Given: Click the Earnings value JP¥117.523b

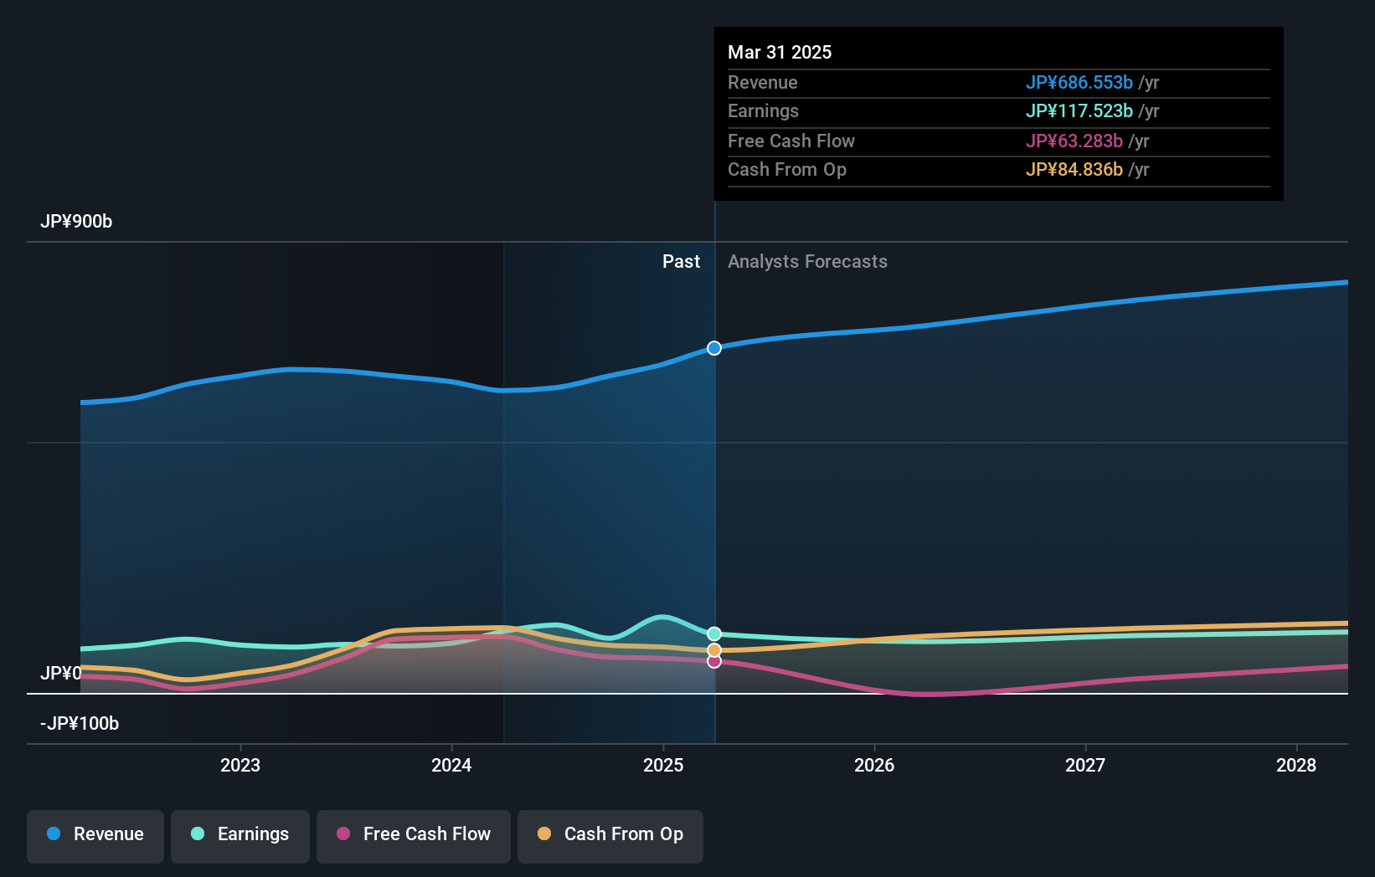Looking at the screenshot, I should pyautogui.click(x=1079, y=110).
